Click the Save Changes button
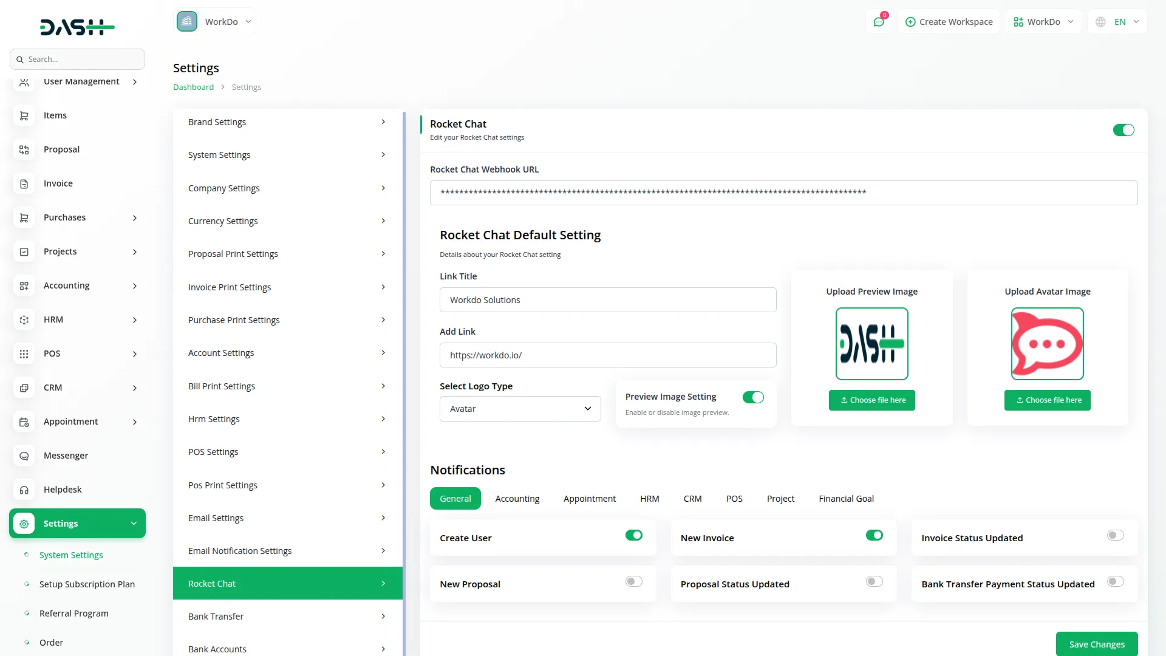This screenshot has height=656, width=1166. point(1096,644)
